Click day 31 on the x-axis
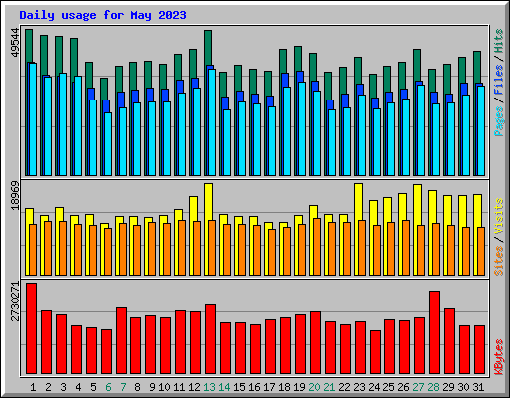 pos(478,387)
